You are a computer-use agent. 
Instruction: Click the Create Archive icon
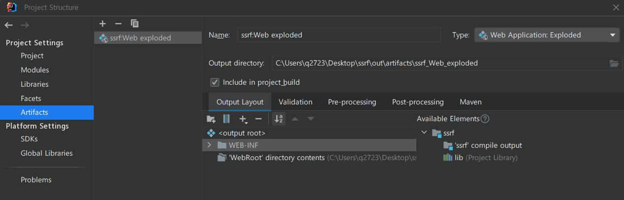[x=226, y=119]
